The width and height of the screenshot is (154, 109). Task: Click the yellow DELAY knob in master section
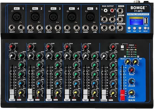click(x=127, y=62)
